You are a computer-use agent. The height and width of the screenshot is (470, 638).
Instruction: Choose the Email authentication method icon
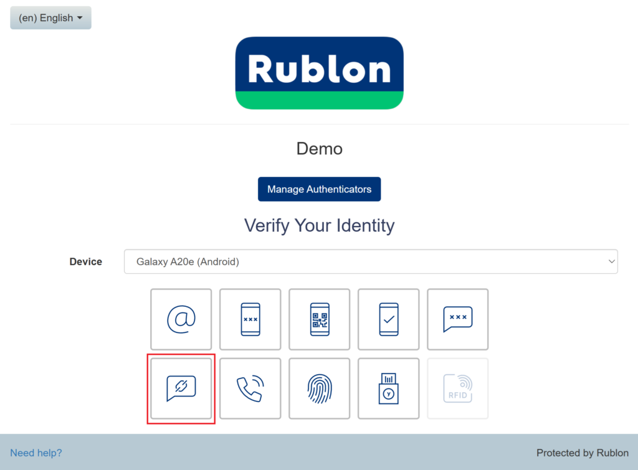click(x=181, y=319)
